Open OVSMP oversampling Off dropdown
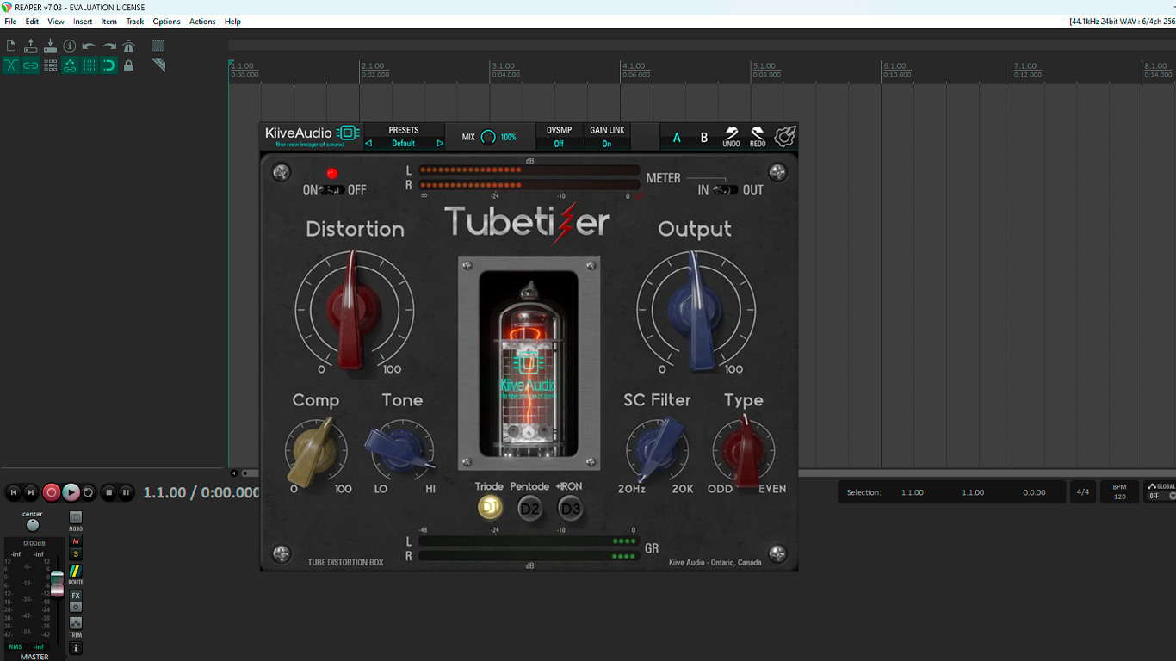The image size is (1176, 661). 559,144
